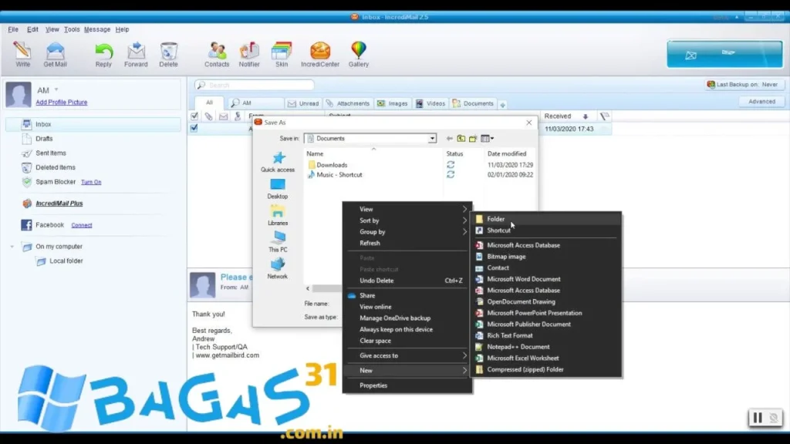Select Network in Save As sidebar
The image size is (790, 444).
click(x=278, y=269)
